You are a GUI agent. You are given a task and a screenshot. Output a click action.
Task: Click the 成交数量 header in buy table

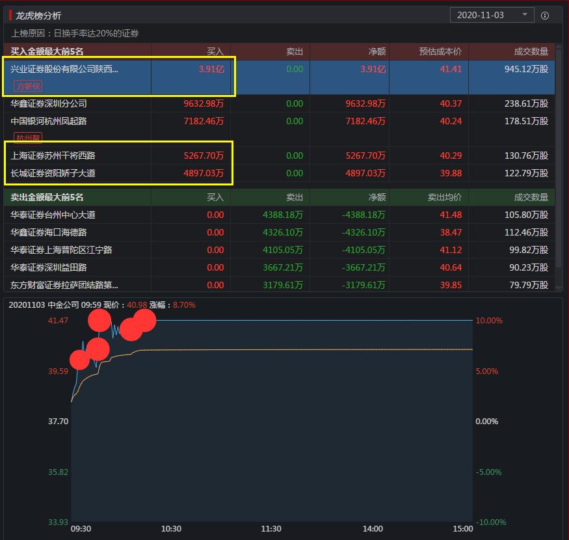click(531, 51)
